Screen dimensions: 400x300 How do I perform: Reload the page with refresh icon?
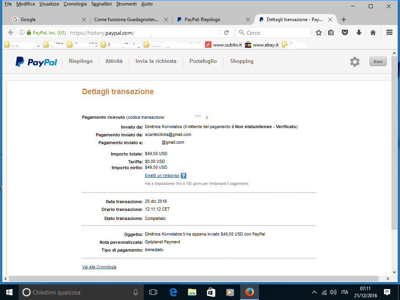click(x=226, y=33)
